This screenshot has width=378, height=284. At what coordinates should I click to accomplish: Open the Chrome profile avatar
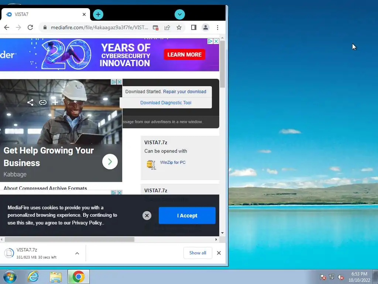(x=205, y=27)
